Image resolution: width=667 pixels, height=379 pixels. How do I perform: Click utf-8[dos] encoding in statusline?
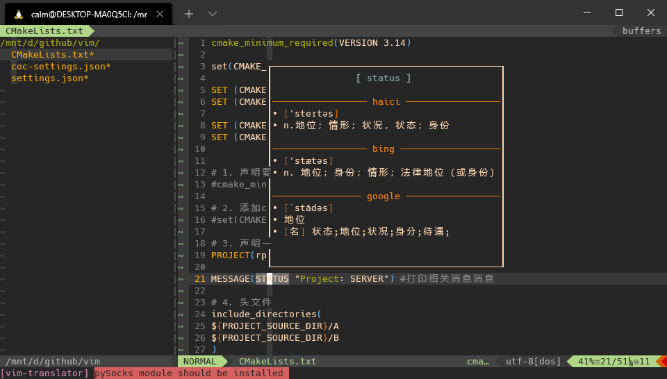[x=534, y=362]
